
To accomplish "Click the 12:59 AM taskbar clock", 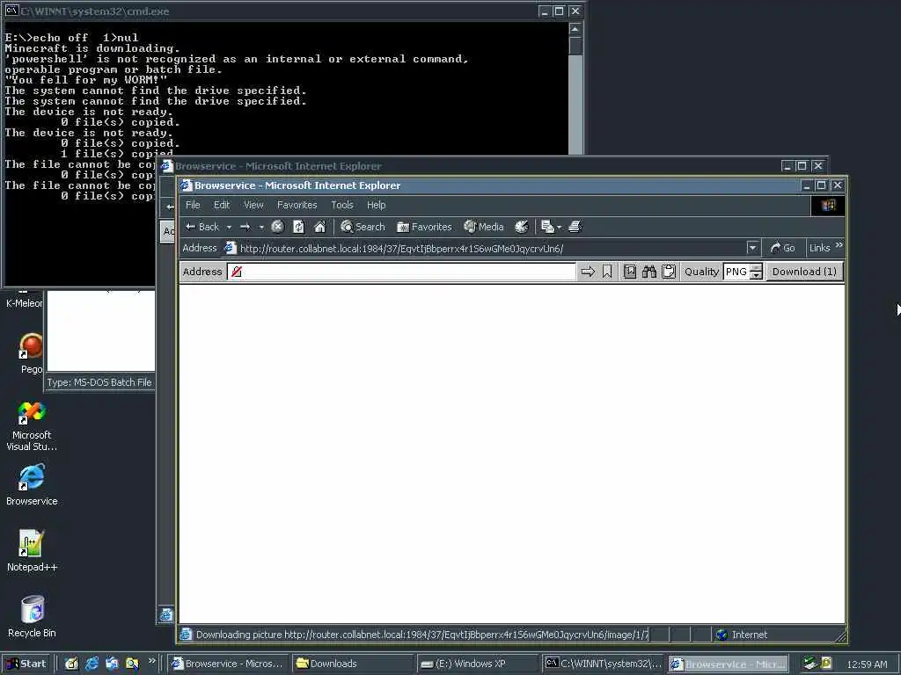I will 867,664.
